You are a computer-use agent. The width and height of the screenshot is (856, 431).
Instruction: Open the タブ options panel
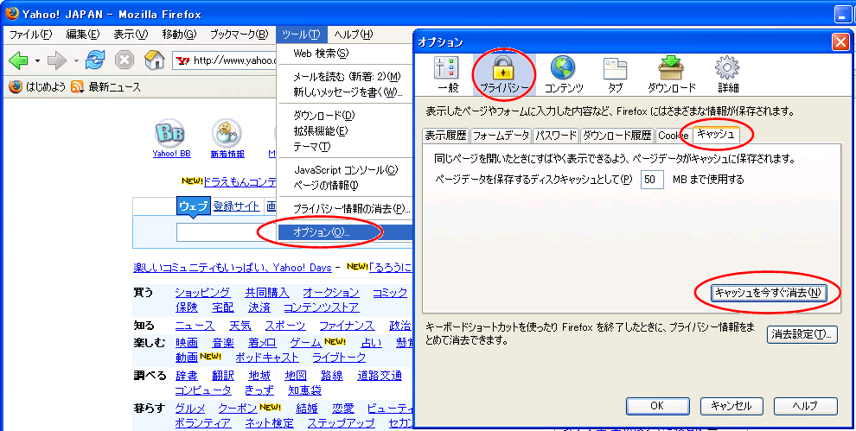(x=615, y=73)
